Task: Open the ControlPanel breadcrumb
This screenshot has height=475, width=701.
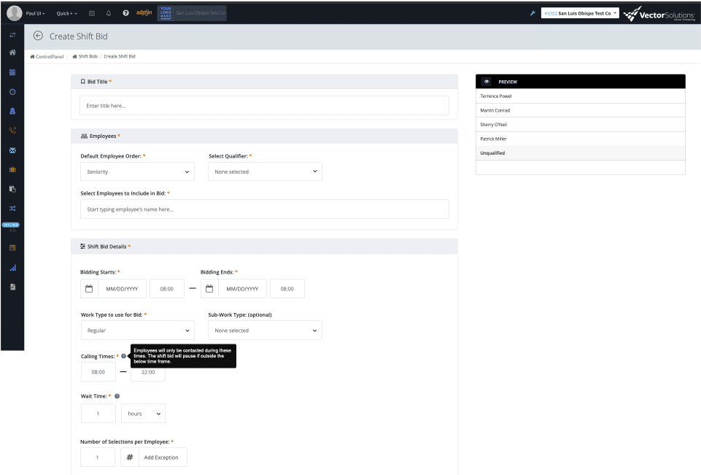Action: [x=47, y=56]
